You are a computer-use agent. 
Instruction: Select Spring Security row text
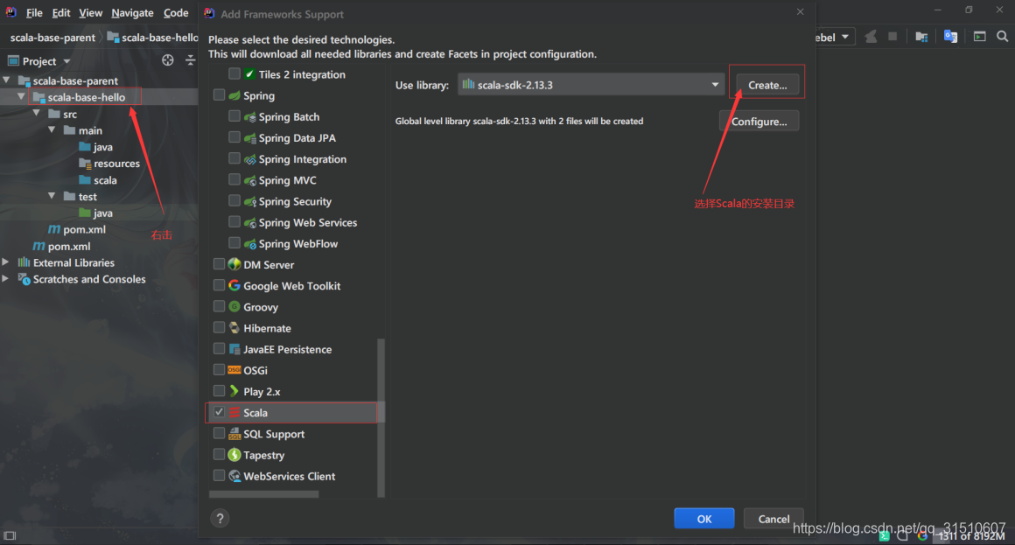point(295,201)
